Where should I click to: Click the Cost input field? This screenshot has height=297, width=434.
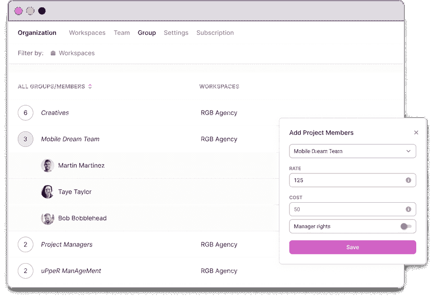(x=353, y=209)
